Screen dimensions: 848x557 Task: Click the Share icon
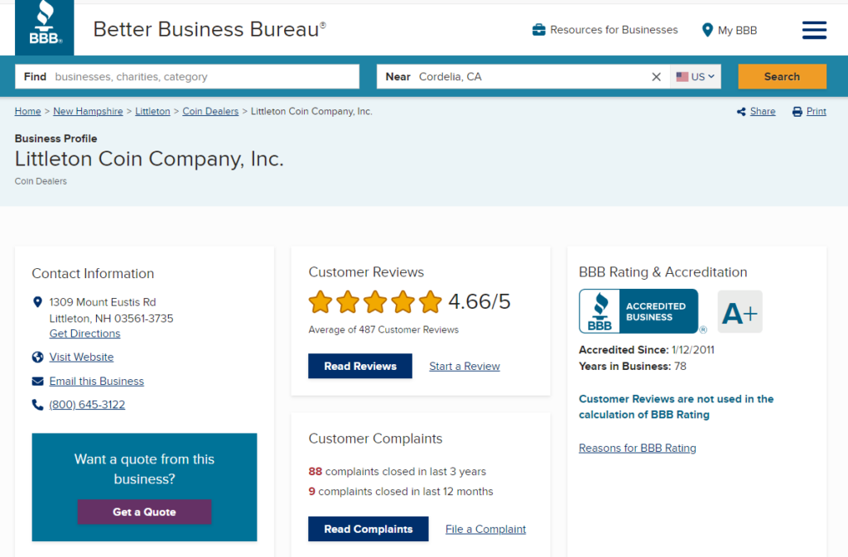(x=741, y=112)
